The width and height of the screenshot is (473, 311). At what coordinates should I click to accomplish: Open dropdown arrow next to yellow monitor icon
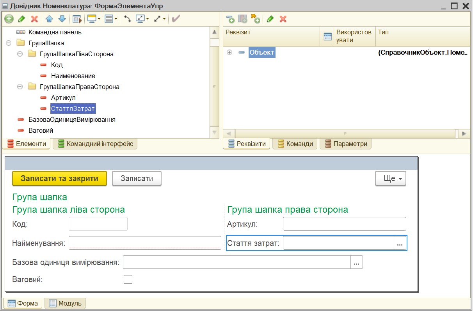pos(99,19)
